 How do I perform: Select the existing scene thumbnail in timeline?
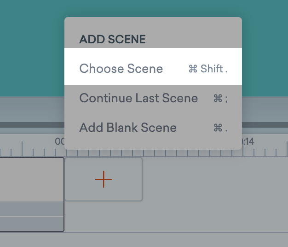click(x=32, y=180)
